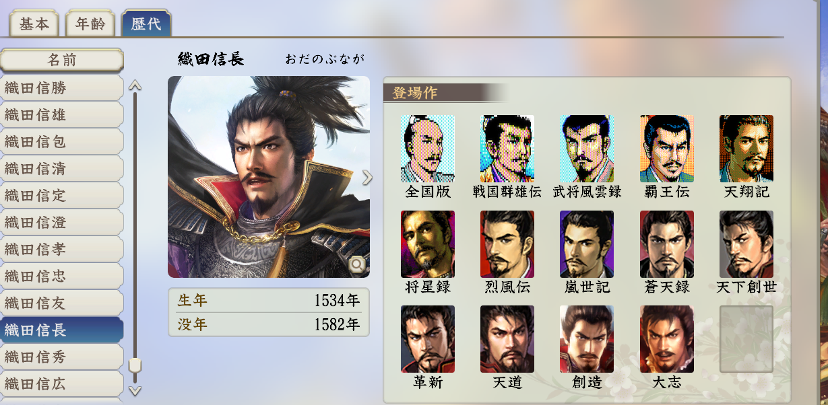Screen dimensions: 828x405
Task: Sort by the 名前 column header
Action: click(62, 60)
